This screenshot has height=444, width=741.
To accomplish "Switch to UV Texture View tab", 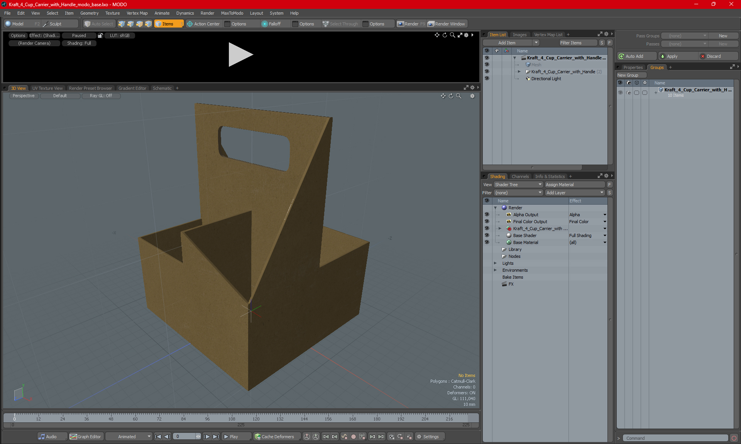I will pyautogui.click(x=47, y=88).
